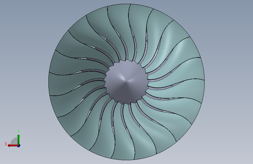Click the gray quarter-circle plane of the orientation triad
The width and height of the screenshot is (253, 164).
click(15, 142)
